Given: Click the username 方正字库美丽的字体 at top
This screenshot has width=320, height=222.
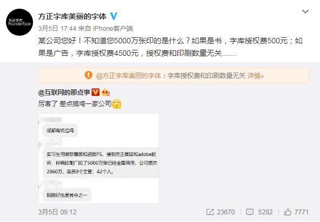Looking at the screenshot, I should (72, 16).
